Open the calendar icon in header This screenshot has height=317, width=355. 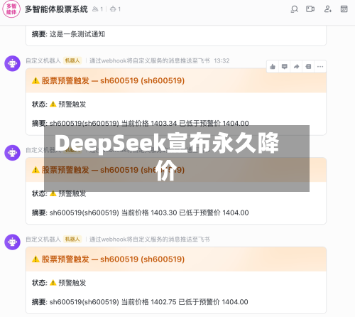[344, 9]
